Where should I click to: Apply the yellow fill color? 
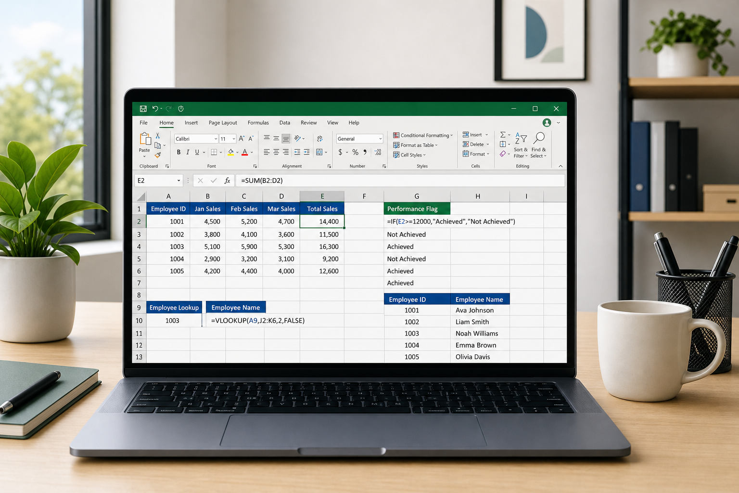click(231, 152)
